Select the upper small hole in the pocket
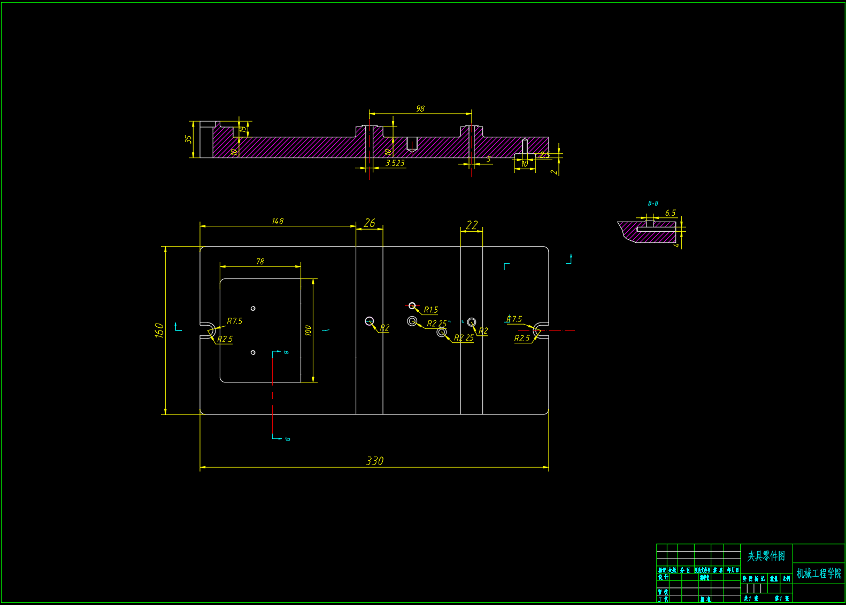Image resolution: width=846 pixels, height=605 pixels. pyautogui.click(x=253, y=308)
